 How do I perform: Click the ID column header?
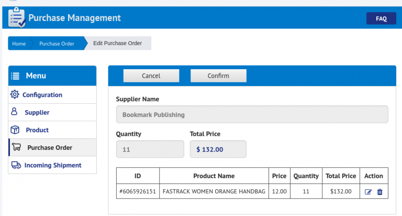[x=138, y=176]
